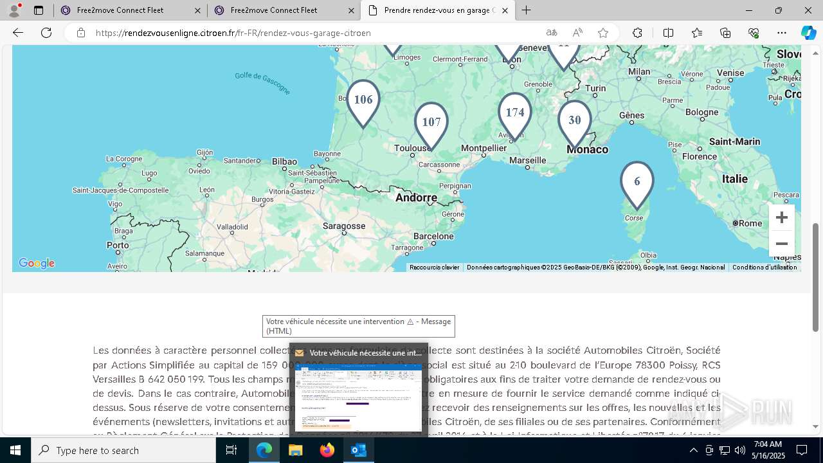Open the Extensions puzzle icon
Screen dimensions: 823x463
[637, 33]
